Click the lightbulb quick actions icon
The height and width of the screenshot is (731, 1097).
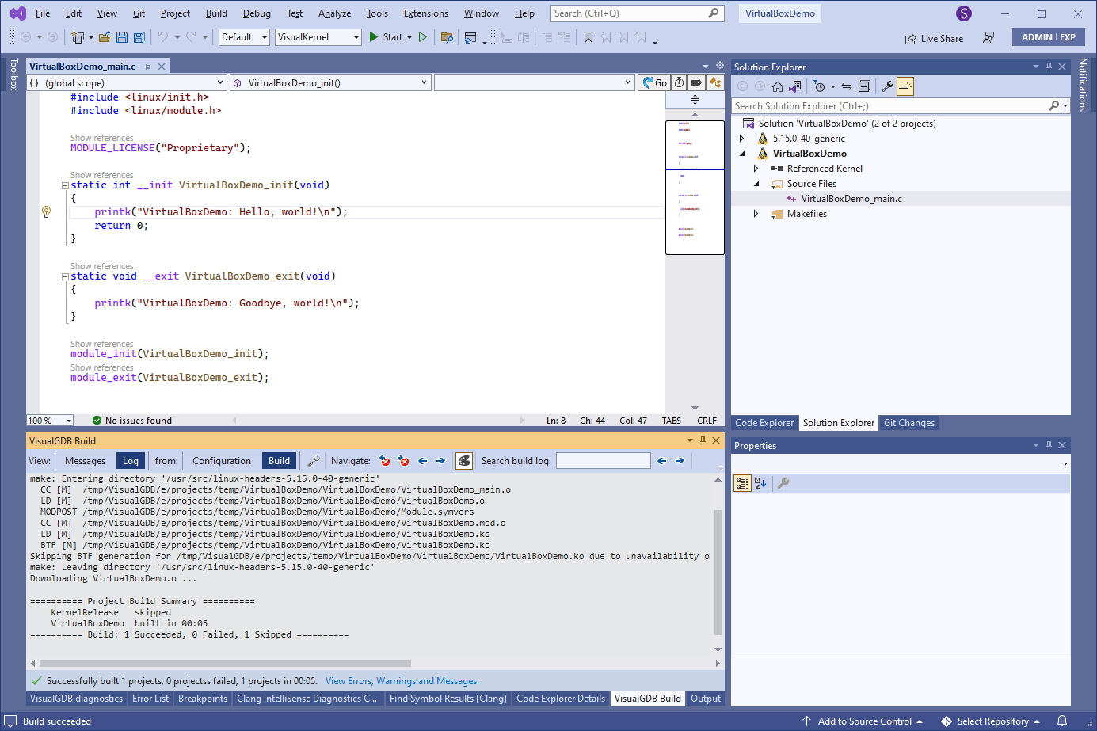(47, 211)
